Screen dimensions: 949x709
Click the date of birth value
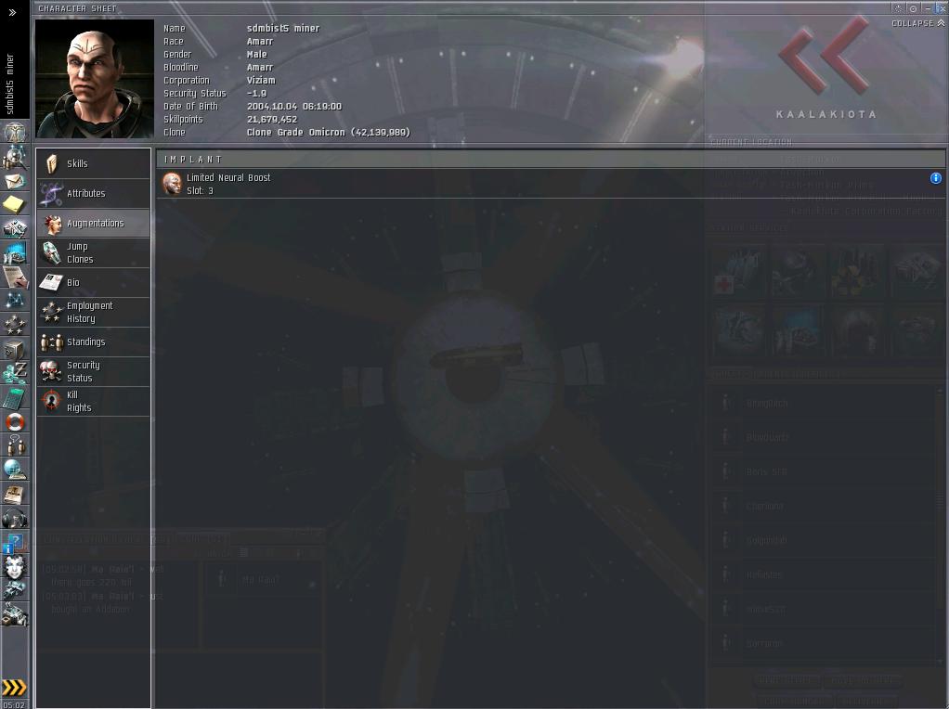click(x=294, y=107)
